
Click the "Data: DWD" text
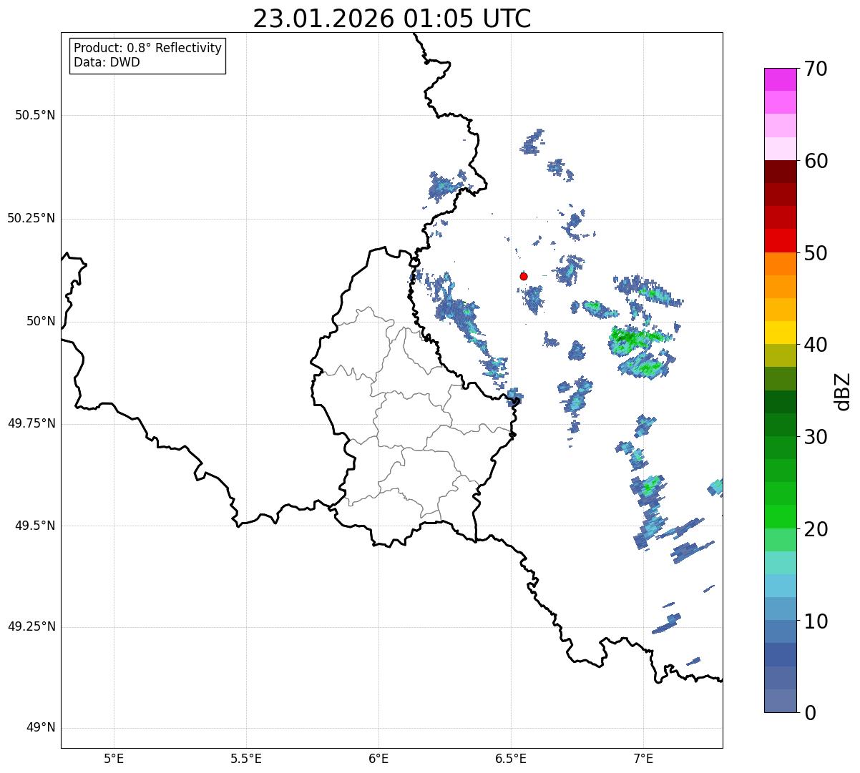107,62
